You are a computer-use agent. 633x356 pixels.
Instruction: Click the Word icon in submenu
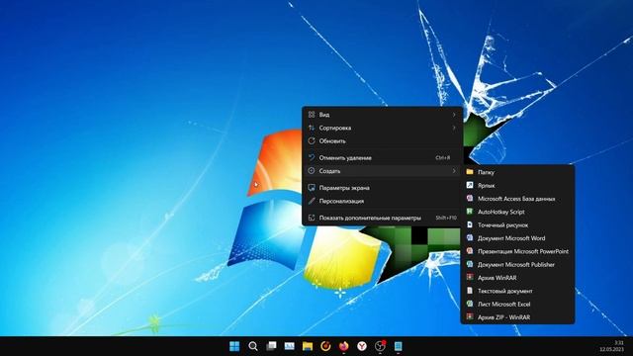470,237
